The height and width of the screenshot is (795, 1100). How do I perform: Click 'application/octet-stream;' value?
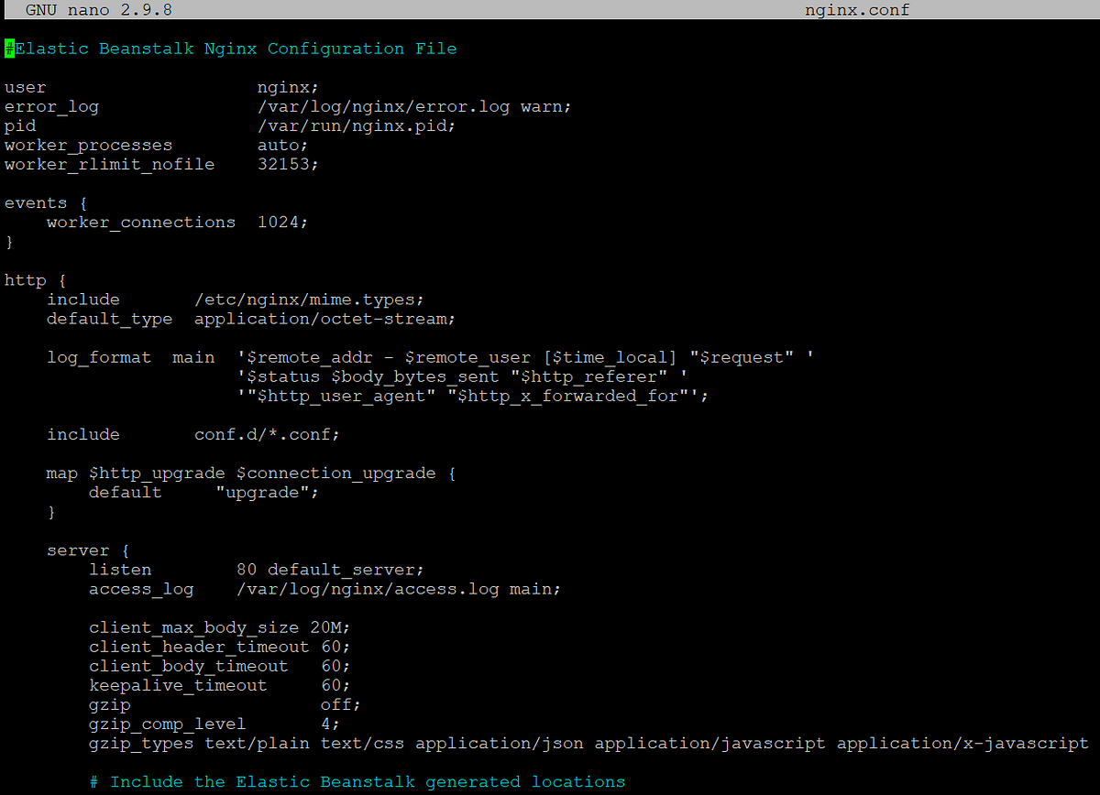[324, 319]
